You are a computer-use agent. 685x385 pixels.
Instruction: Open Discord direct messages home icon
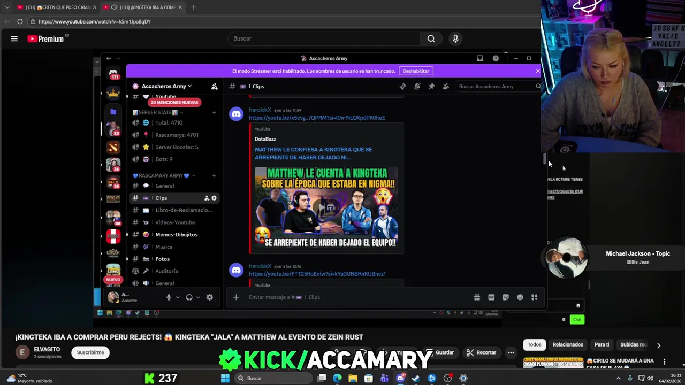pos(113,73)
